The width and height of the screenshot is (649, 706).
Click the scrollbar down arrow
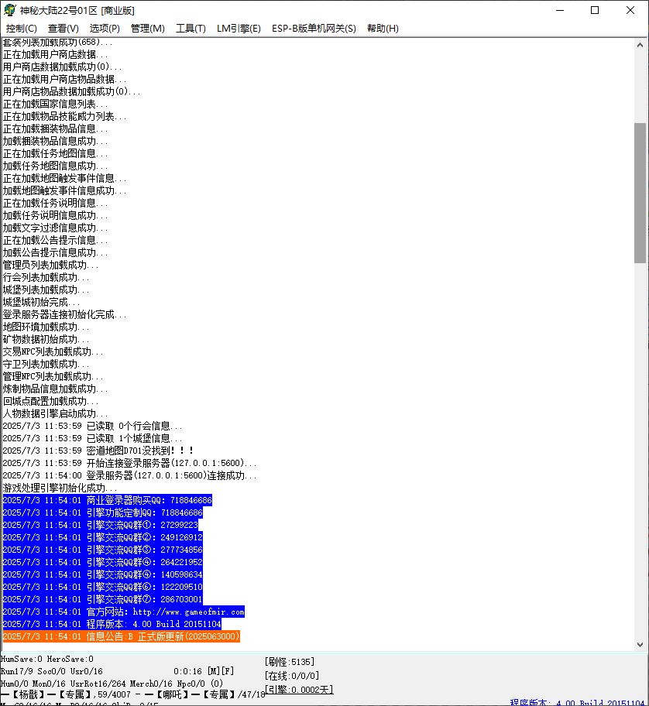click(640, 644)
